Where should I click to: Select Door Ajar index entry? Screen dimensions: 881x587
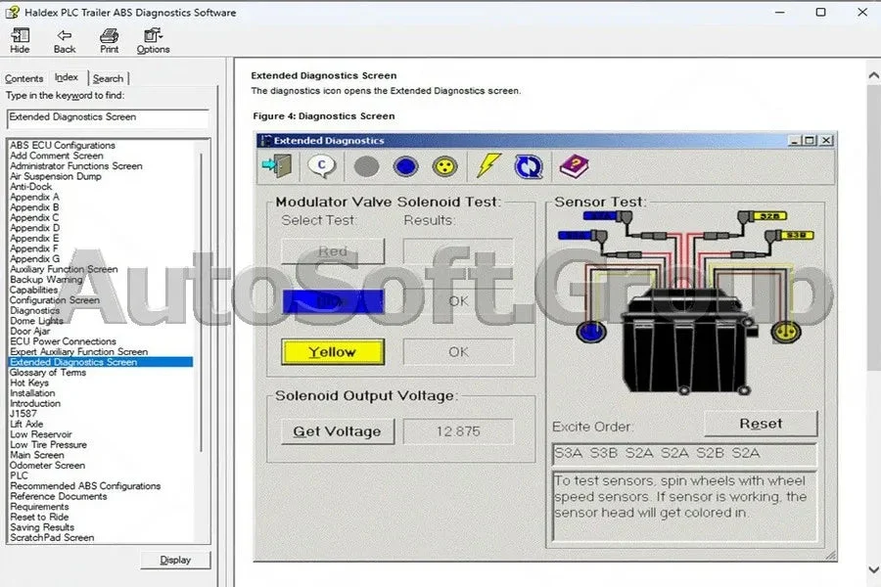30,332
